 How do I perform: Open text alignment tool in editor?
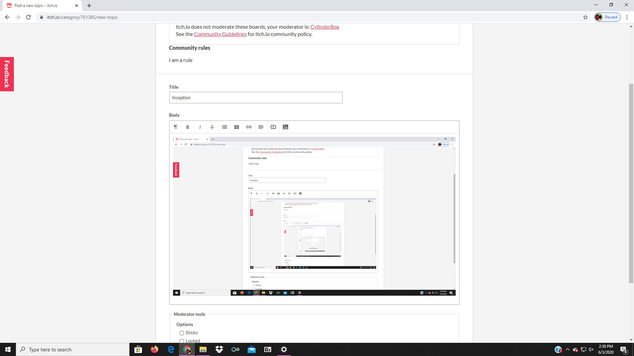coord(261,127)
